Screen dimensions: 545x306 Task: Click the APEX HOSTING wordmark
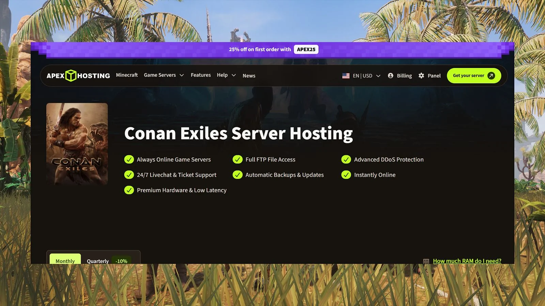[x=78, y=75]
